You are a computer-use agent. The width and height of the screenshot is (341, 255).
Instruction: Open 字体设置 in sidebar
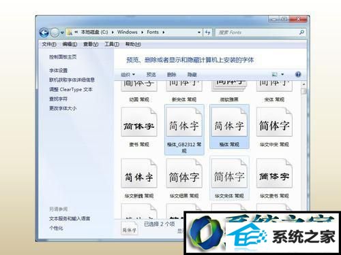coord(59,71)
